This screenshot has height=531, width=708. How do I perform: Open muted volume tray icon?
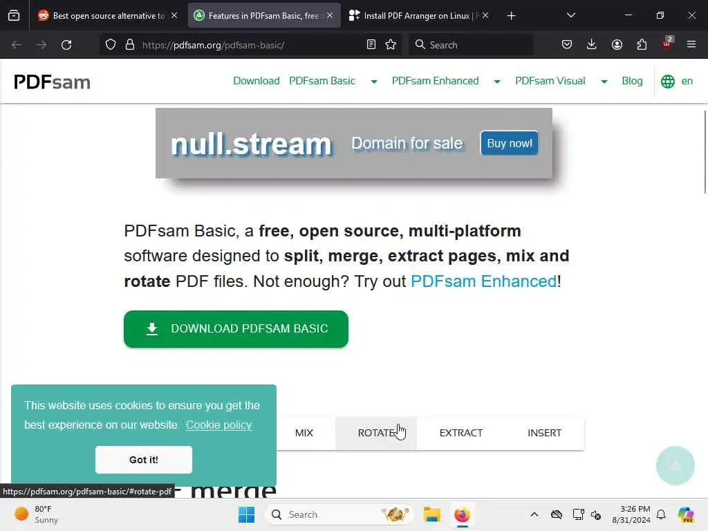596,514
